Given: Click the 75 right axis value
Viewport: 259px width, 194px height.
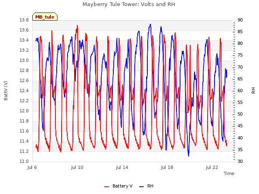Looking at the screenshot, I should tap(240, 55).
